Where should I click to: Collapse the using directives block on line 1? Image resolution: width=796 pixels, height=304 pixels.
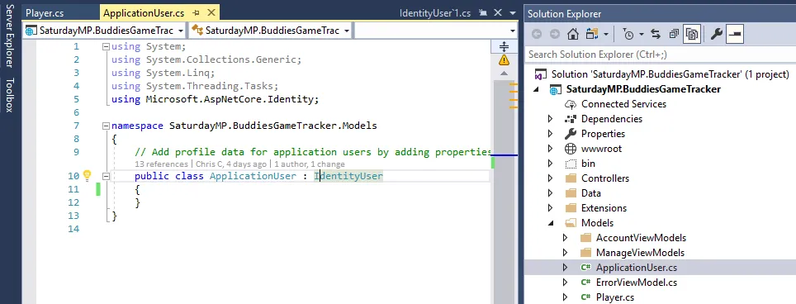(x=106, y=47)
